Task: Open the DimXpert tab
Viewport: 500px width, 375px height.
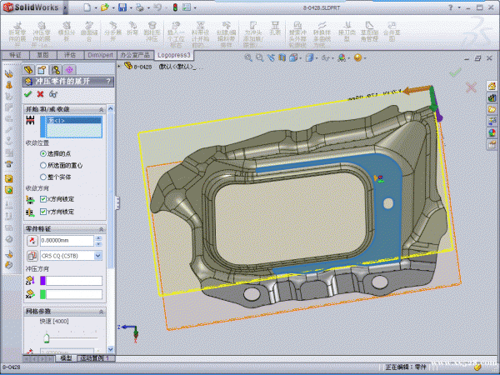Action: tap(101, 54)
